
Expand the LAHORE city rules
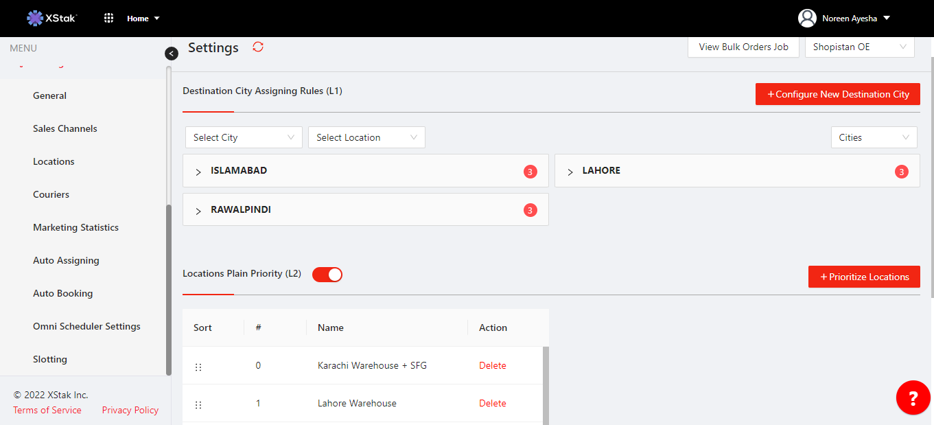[x=570, y=172]
